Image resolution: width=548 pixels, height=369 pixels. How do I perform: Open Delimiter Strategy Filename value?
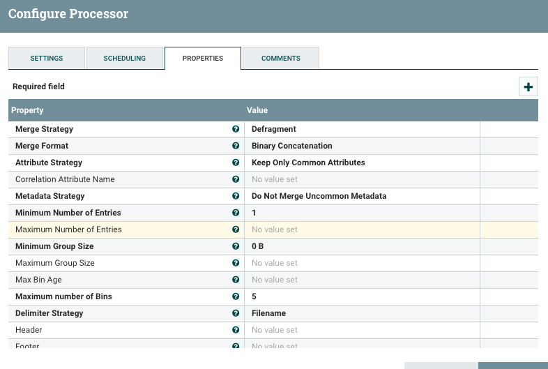362,313
